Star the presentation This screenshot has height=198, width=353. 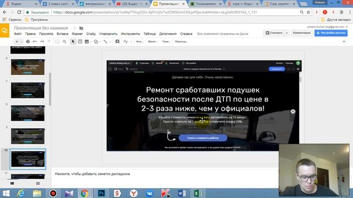coord(75,28)
